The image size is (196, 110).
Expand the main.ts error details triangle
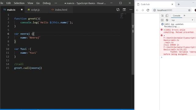pos(164,35)
